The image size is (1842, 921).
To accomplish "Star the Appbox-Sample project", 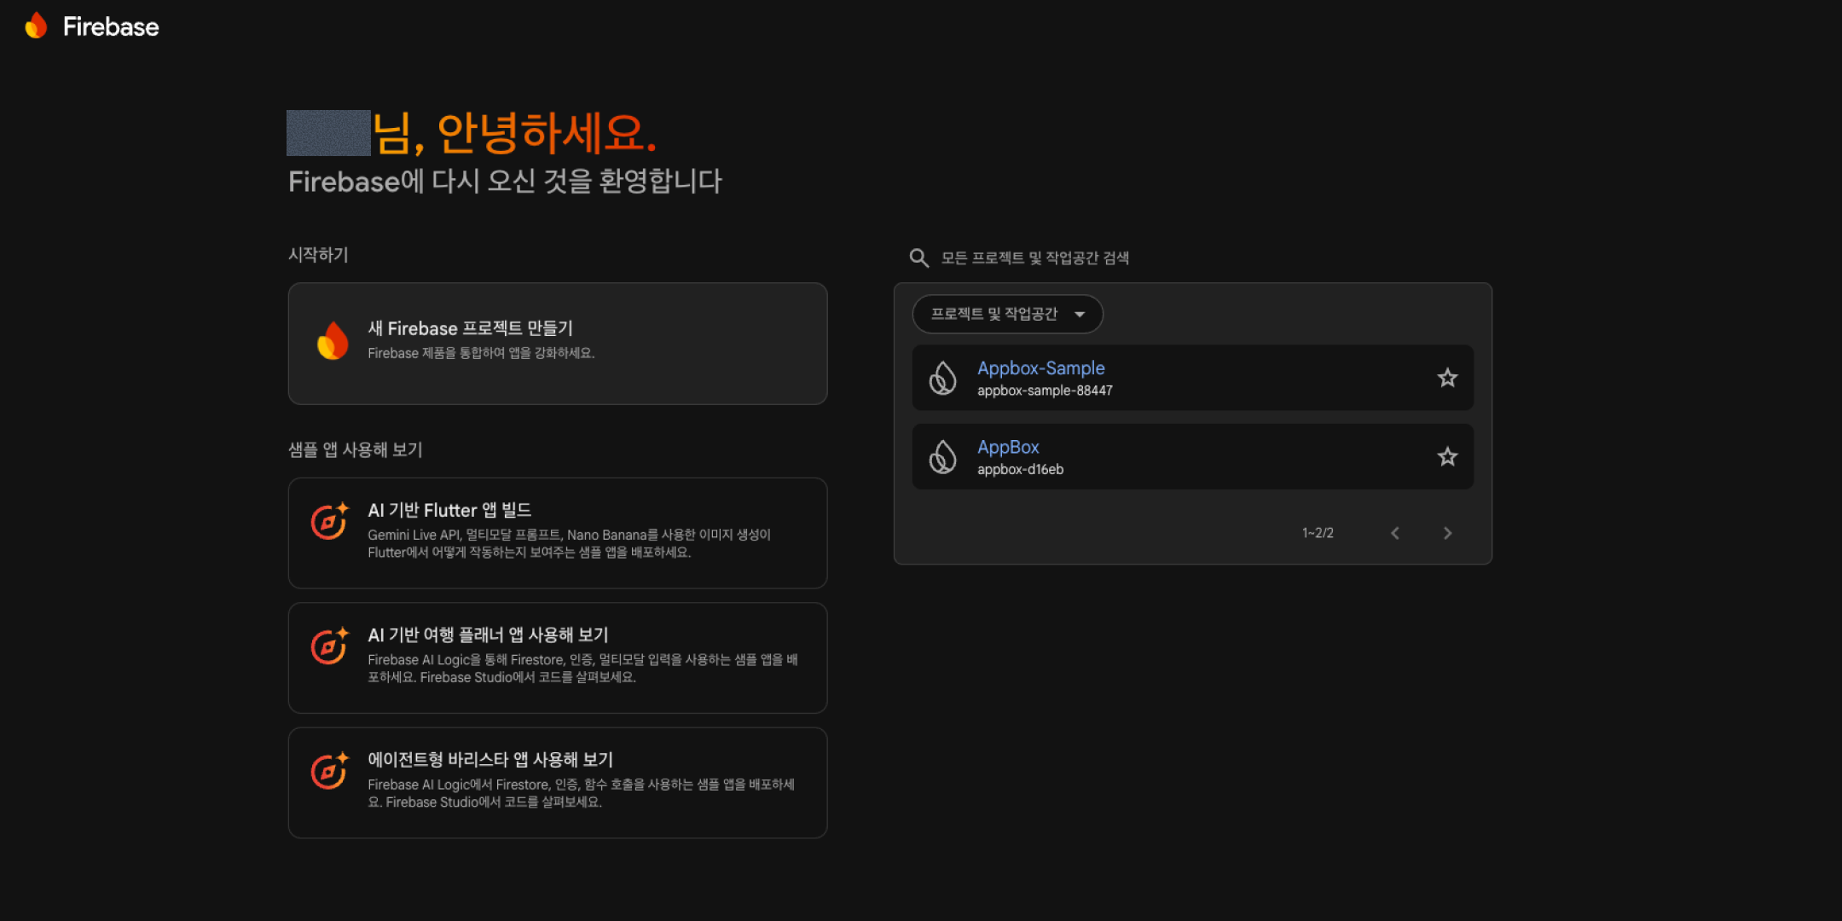I will pos(1447,378).
